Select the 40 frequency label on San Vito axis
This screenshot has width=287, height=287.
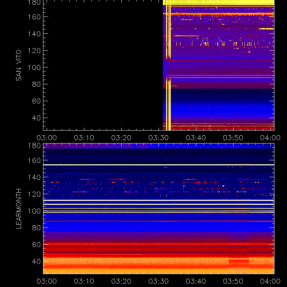tap(36, 118)
